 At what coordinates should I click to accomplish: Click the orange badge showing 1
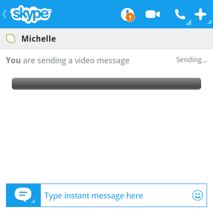[130, 18]
